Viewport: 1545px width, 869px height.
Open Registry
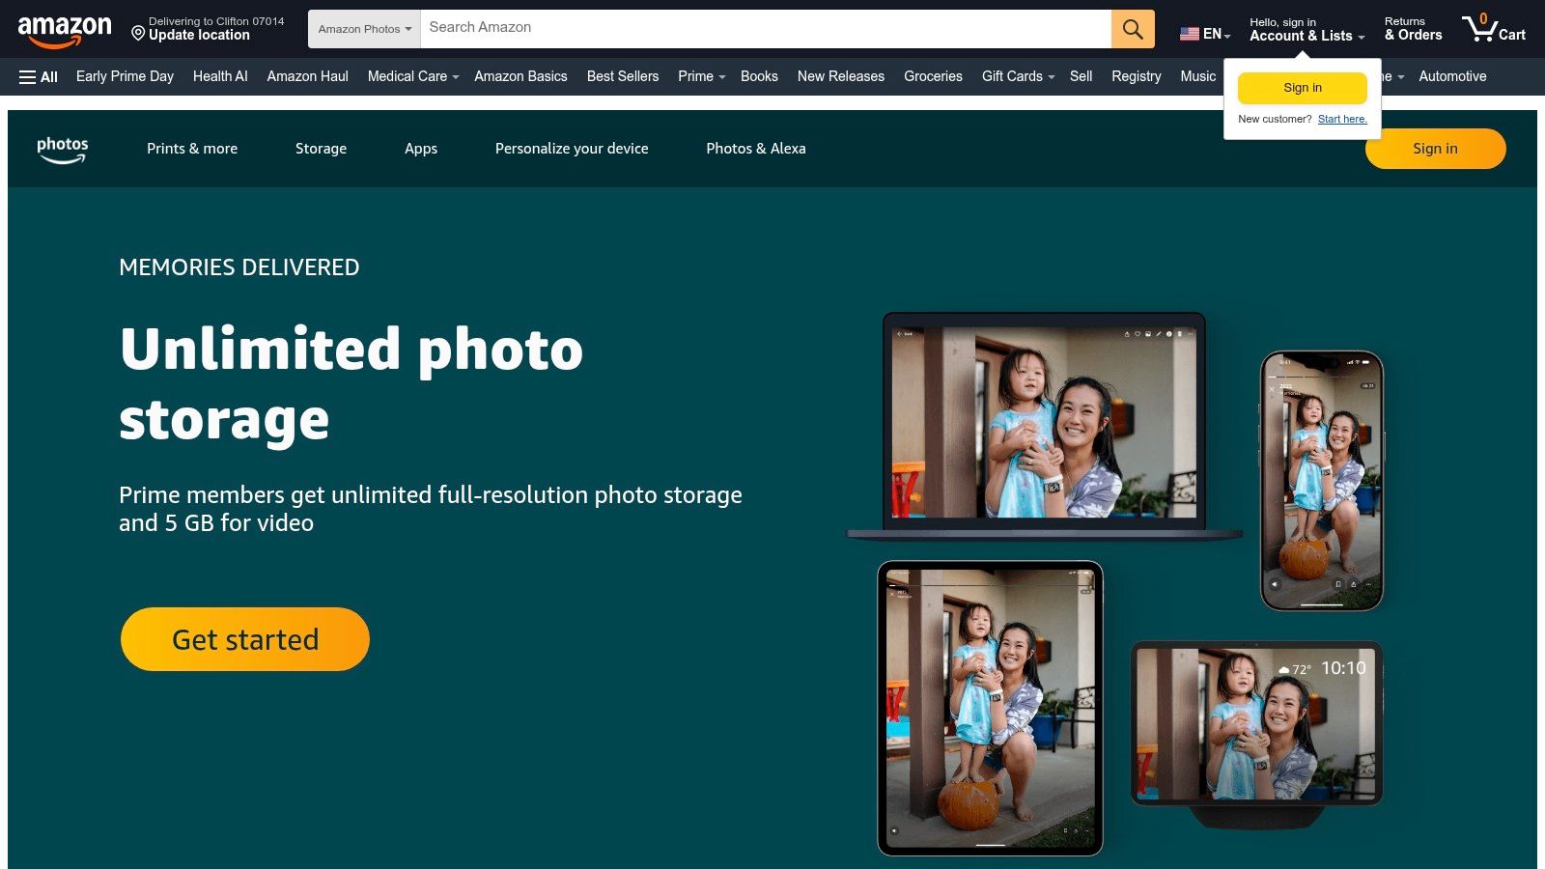pos(1136,76)
